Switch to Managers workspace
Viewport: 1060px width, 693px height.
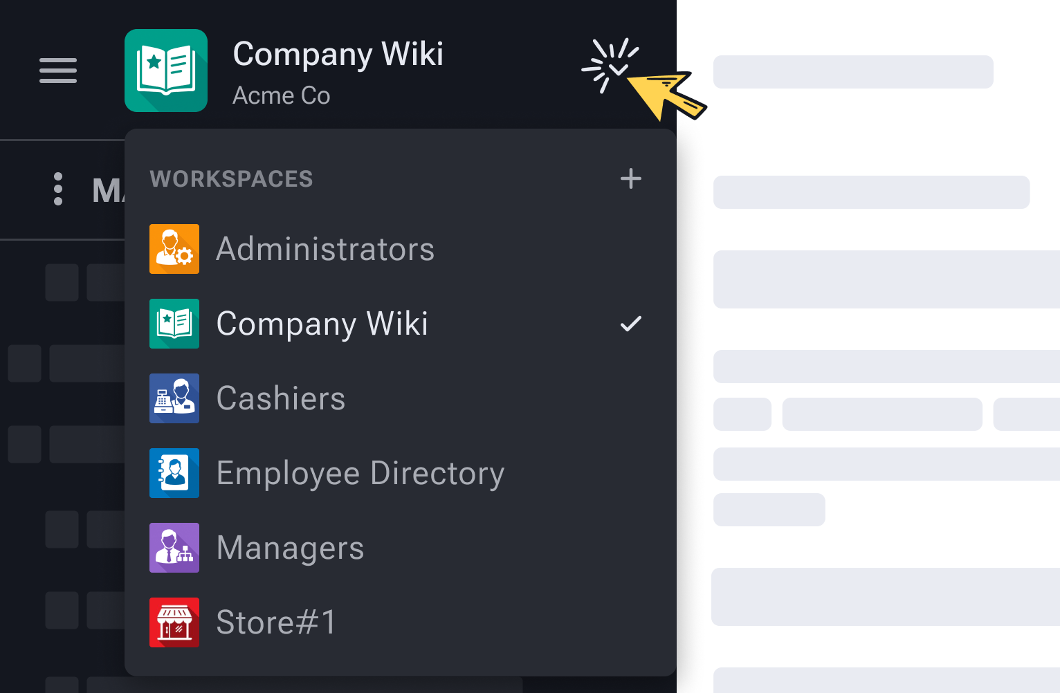290,548
